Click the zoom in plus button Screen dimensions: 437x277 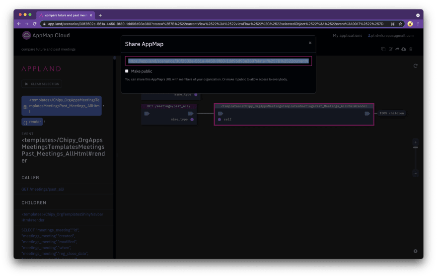point(415,142)
